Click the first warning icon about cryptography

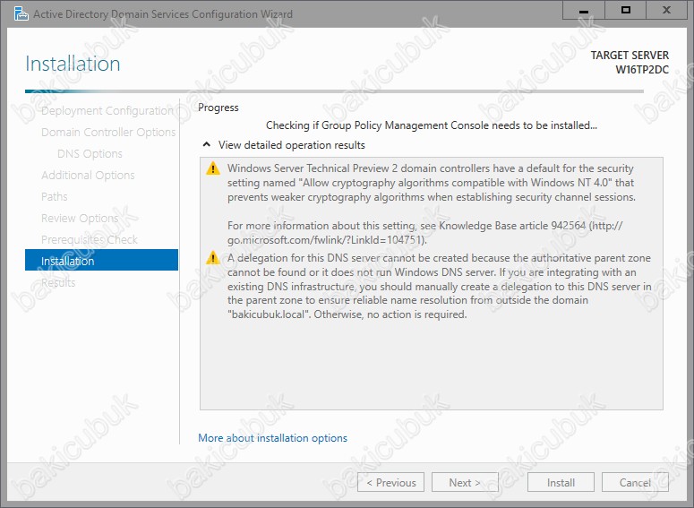[x=212, y=168]
